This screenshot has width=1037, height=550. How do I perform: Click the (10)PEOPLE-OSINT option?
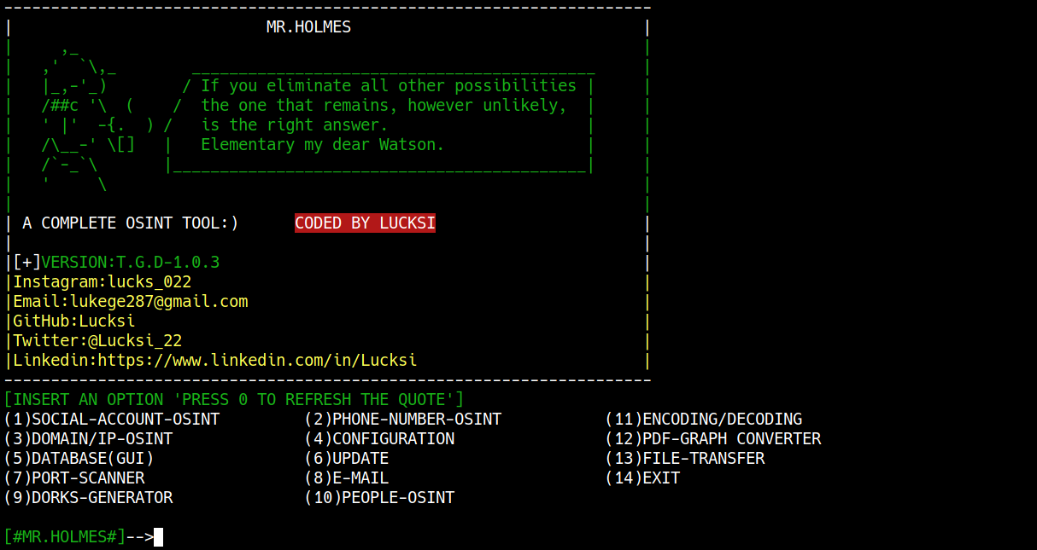coord(380,497)
